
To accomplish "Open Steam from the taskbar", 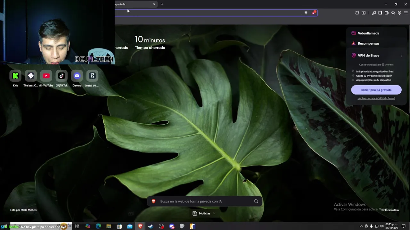I will coord(151,226).
